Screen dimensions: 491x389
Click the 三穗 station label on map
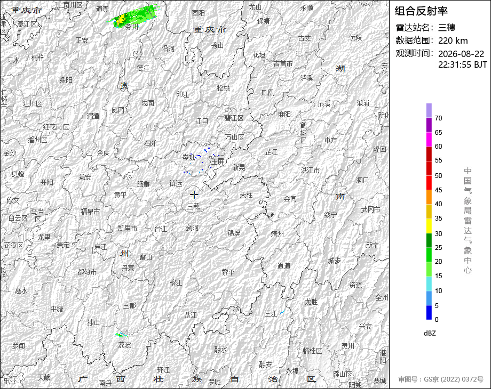pyautogui.click(x=194, y=206)
